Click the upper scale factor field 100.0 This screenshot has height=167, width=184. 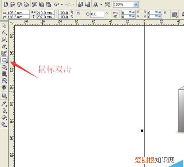point(64,13)
